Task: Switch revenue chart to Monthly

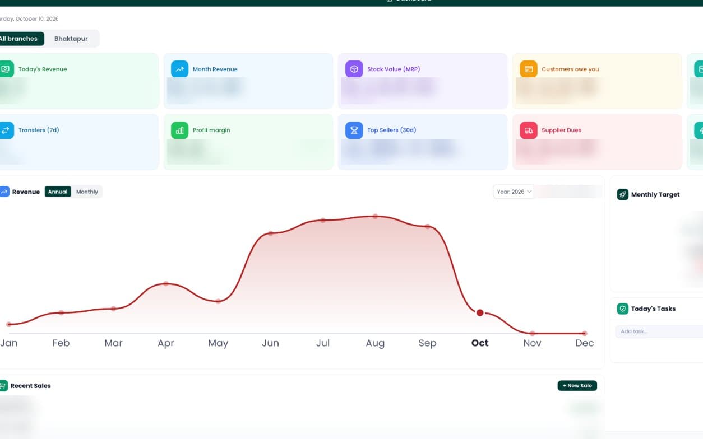Action: click(x=87, y=192)
